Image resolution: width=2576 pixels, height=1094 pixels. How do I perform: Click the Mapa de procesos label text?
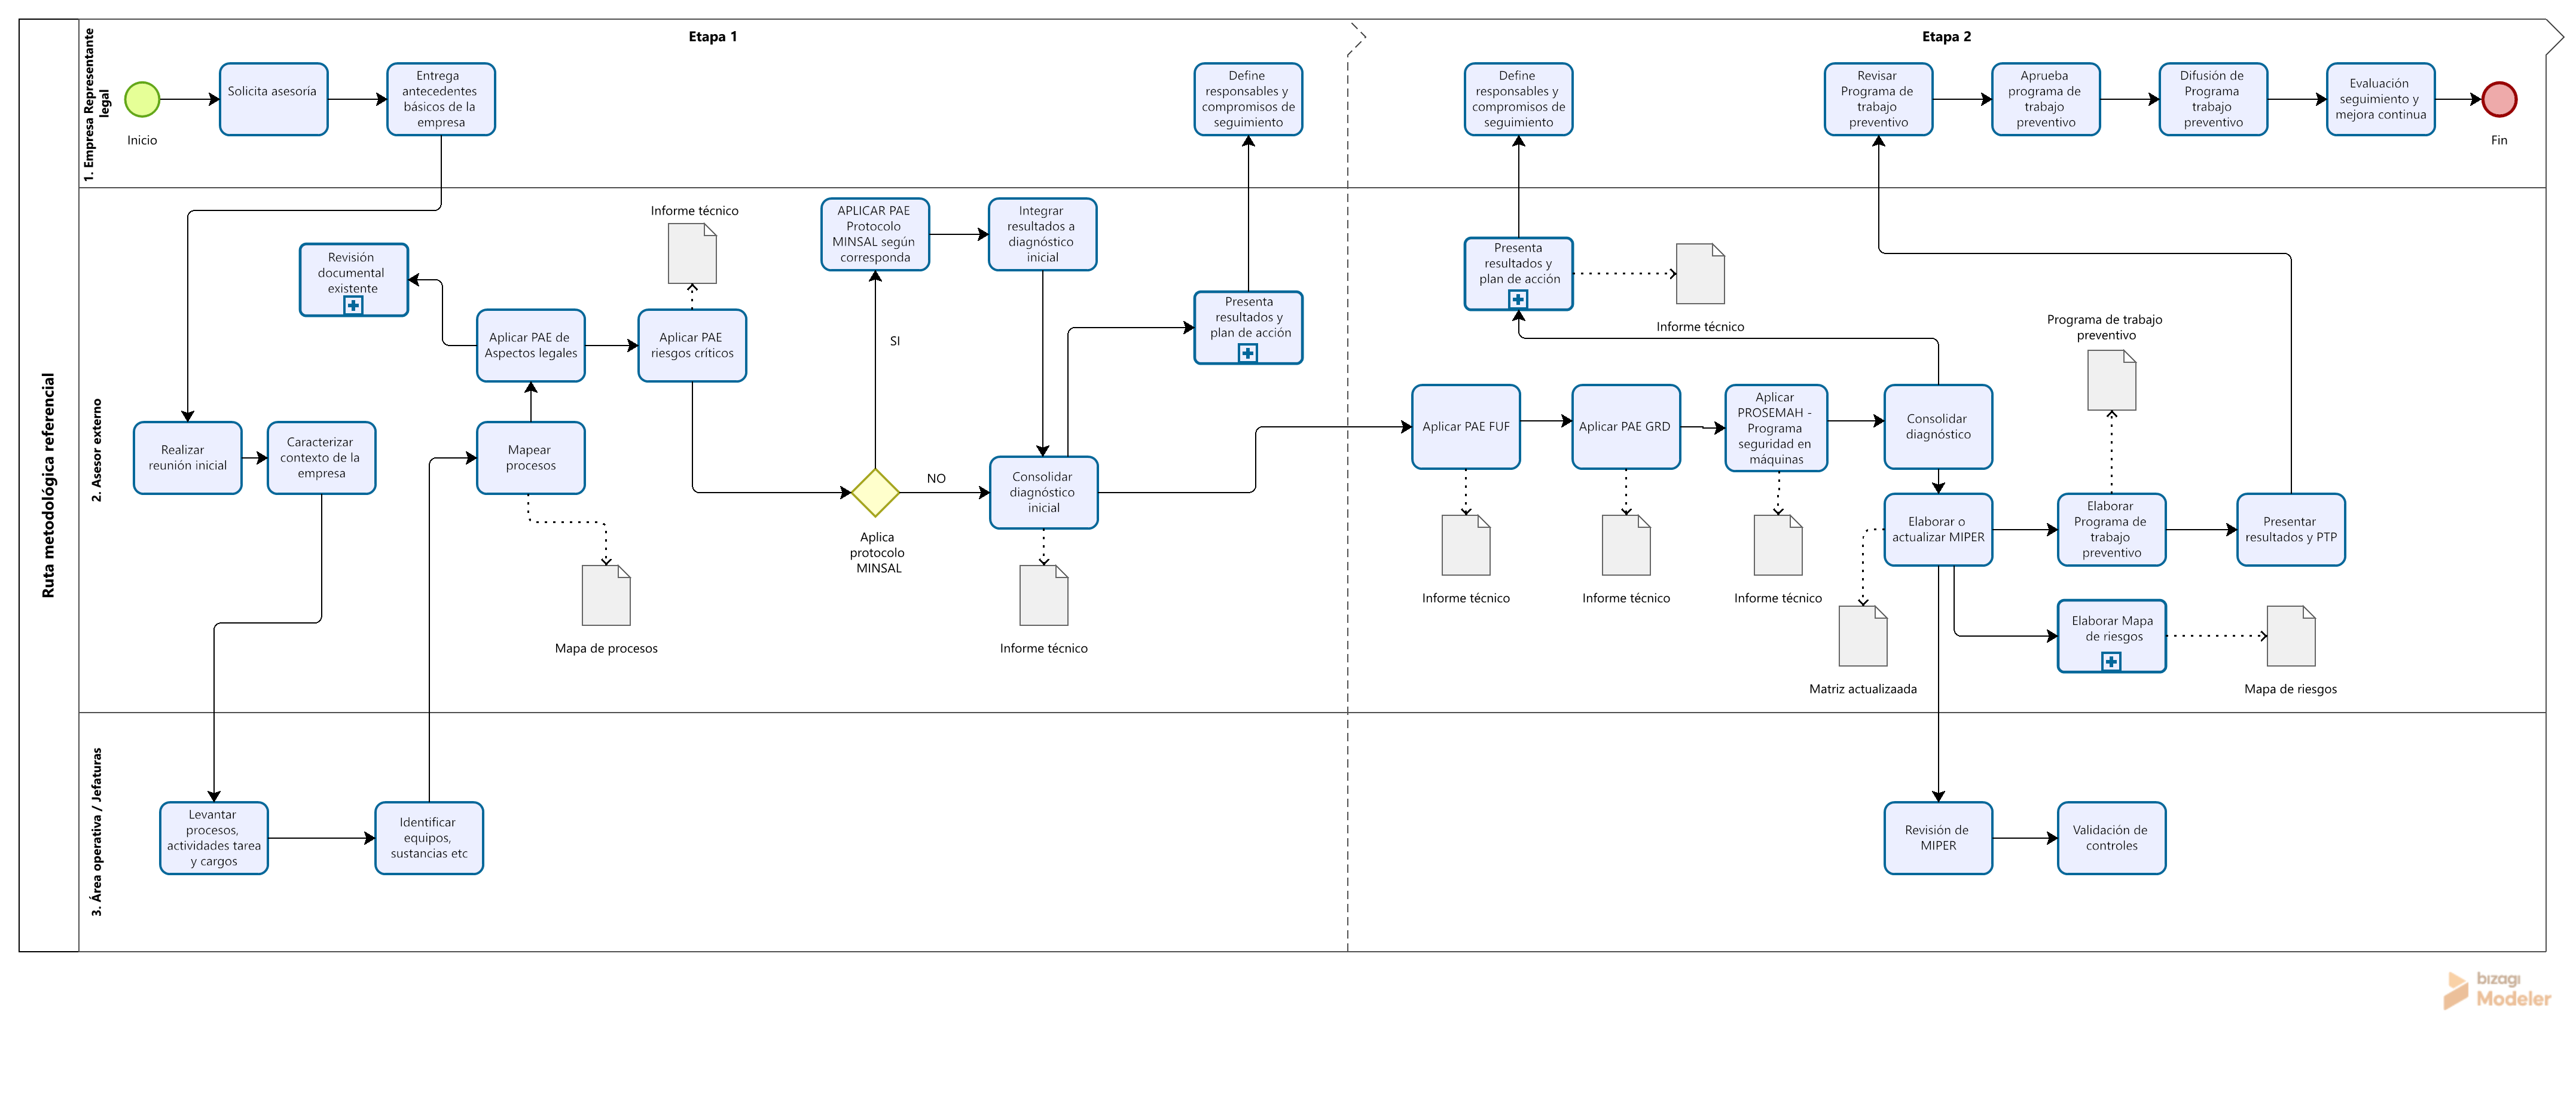pyautogui.click(x=606, y=648)
